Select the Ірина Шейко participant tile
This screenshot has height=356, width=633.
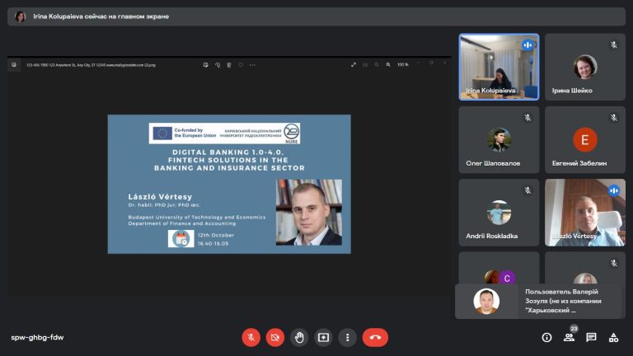[585, 67]
